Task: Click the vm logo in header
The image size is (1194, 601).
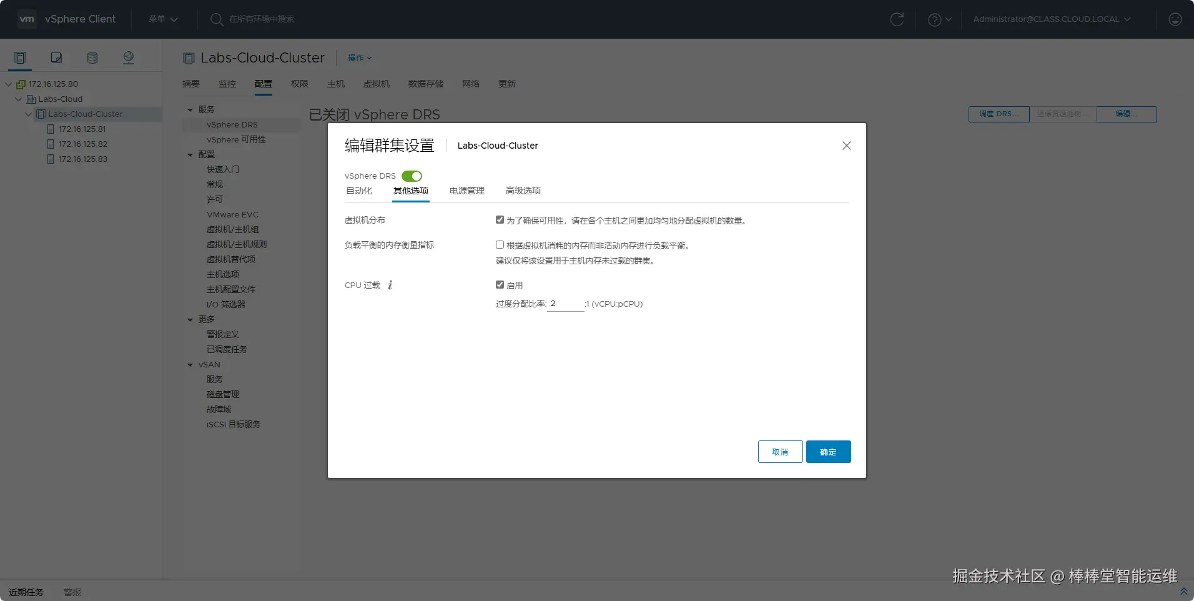Action: (27, 19)
